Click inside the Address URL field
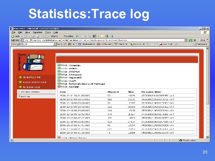Viewport: 215px width, 161px height. 104,40
